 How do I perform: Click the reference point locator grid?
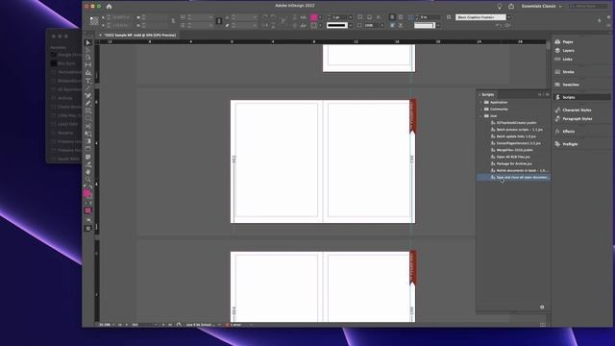[x=94, y=21]
